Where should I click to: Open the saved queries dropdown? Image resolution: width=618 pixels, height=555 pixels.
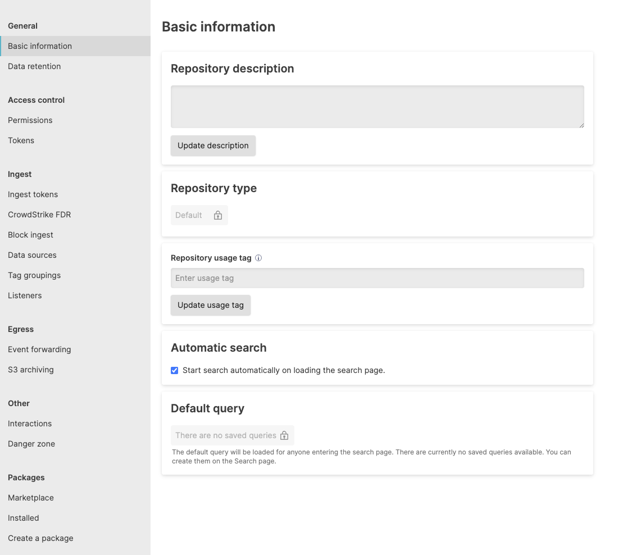[x=231, y=435]
